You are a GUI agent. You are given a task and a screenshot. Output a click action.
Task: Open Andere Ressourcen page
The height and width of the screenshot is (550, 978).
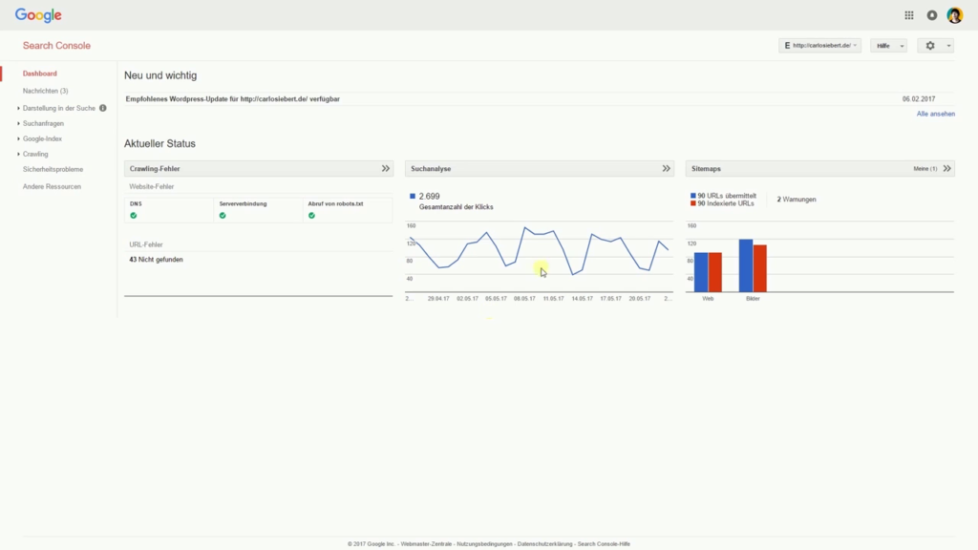click(x=52, y=186)
